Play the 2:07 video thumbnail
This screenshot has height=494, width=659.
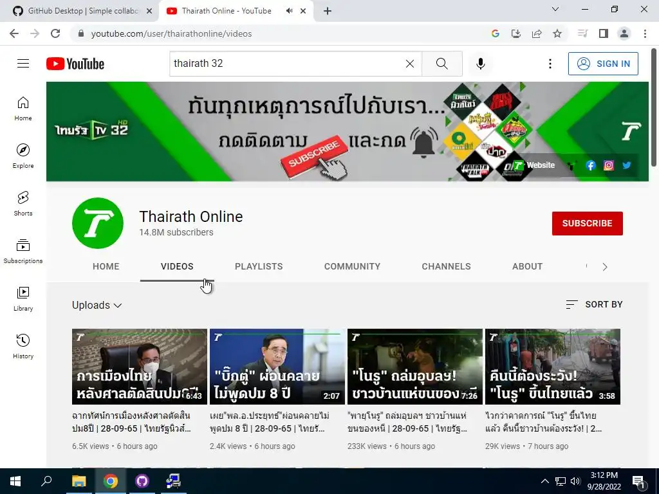(277, 367)
